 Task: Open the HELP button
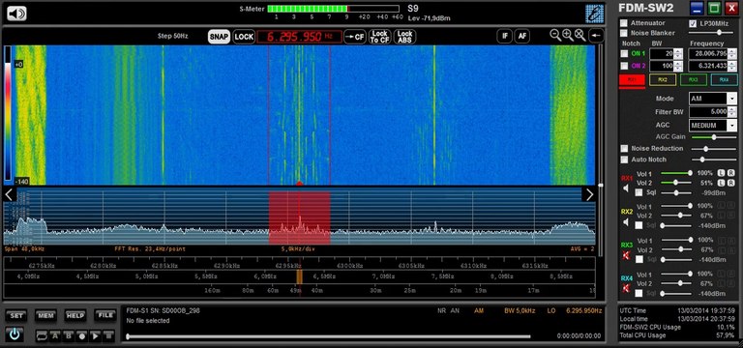pos(74,315)
